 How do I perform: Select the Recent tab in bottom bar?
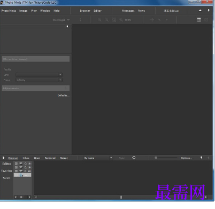[x=64, y=158]
